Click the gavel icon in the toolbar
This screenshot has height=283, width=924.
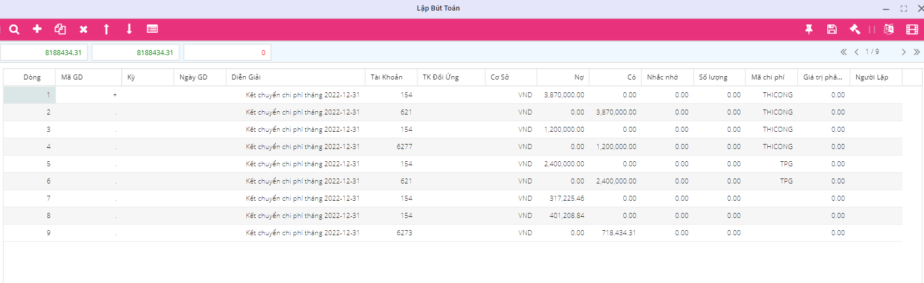coord(855,29)
